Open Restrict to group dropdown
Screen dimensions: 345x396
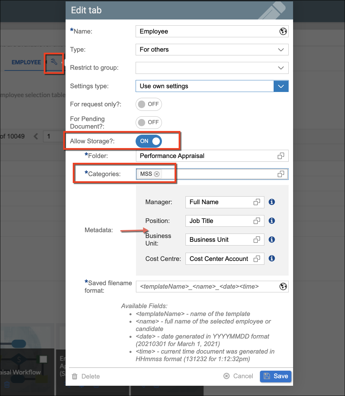[x=281, y=68]
